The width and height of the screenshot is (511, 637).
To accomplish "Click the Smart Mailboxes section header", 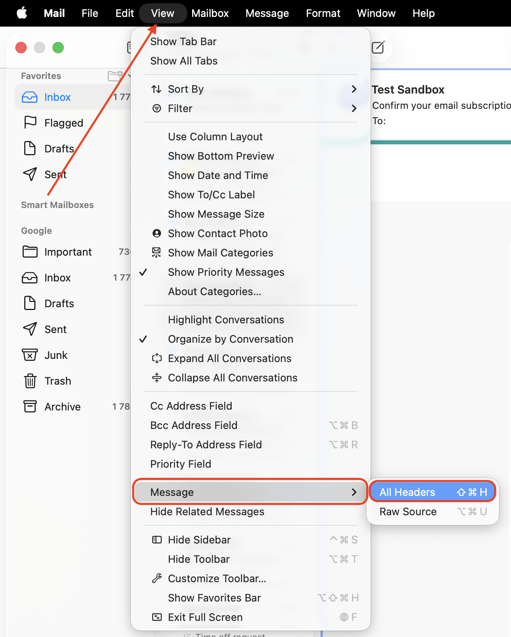I will 57,205.
